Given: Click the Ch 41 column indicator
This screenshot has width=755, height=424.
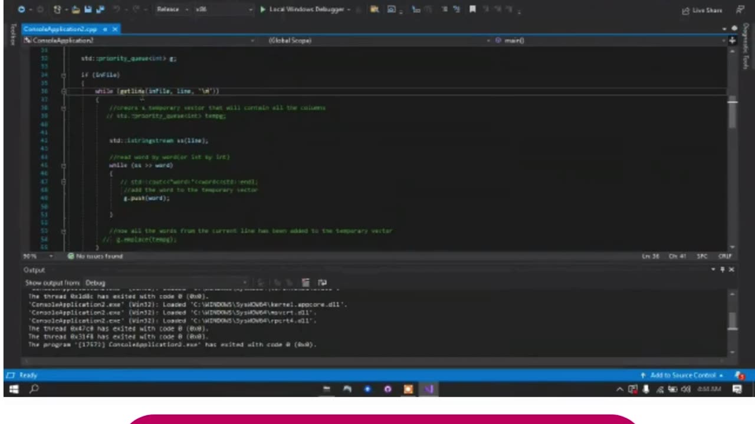Looking at the screenshot, I should 677,256.
